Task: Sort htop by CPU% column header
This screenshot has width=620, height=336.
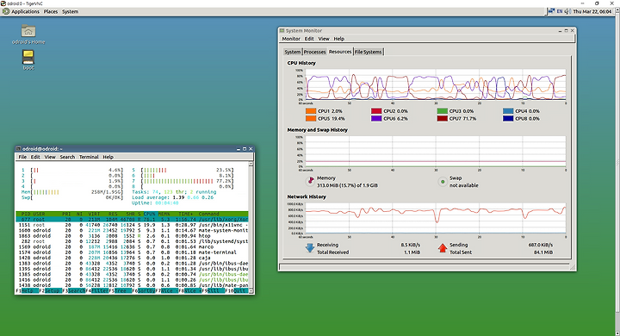Action: pos(150,214)
